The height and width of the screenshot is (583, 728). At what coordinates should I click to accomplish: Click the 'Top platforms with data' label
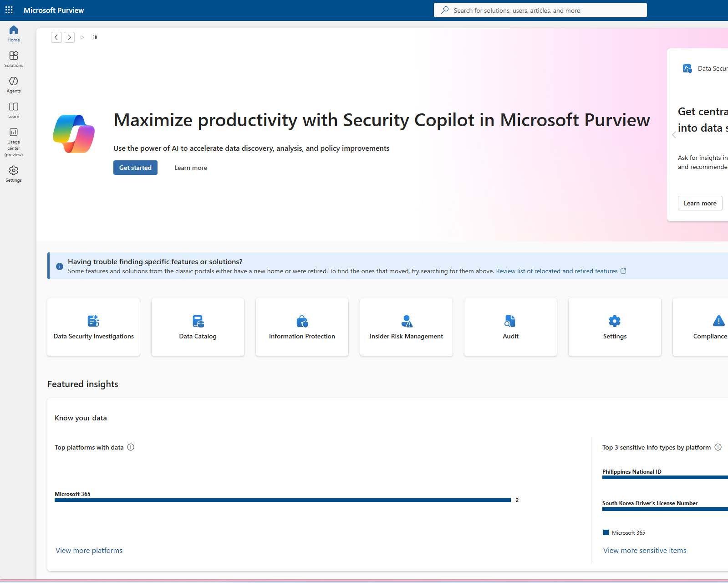click(x=89, y=447)
